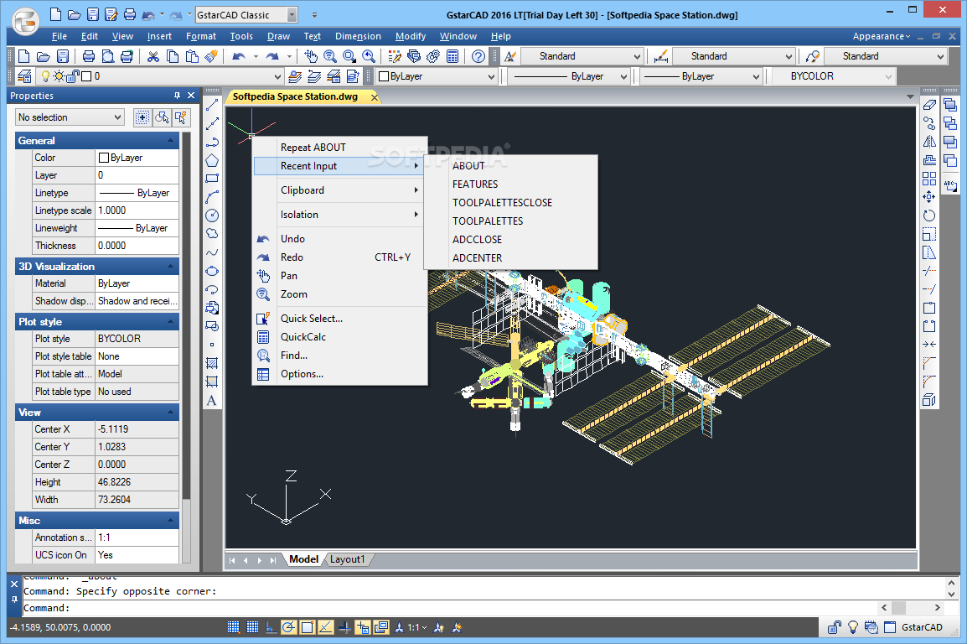Toggle Object Snap in status bar
Screen dimensions: 967x644
[308, 627]
